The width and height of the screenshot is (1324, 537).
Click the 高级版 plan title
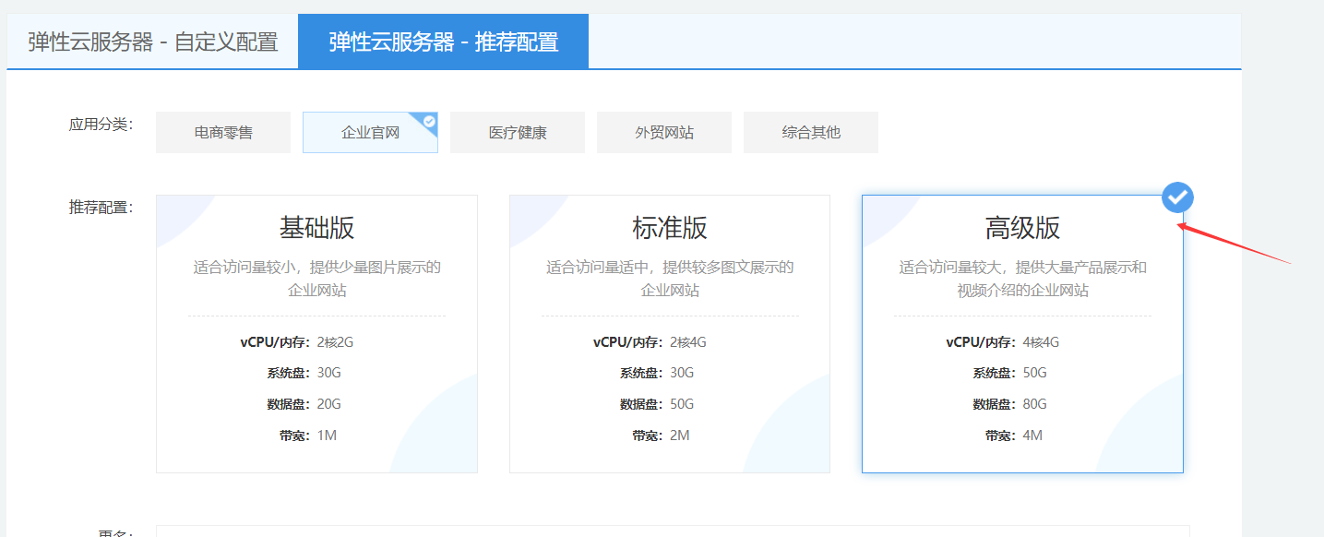pyautogui.click(x=1021, y=228)
